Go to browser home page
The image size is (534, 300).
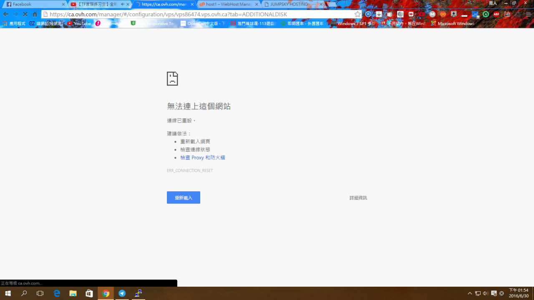pyautogui.click(x=35, y=14)
